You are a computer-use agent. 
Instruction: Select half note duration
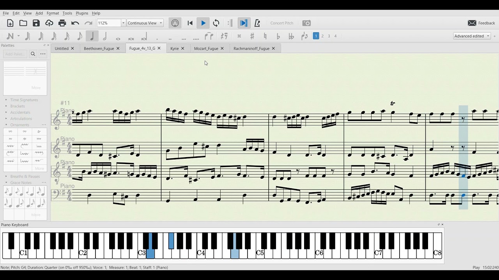click(105, 36)
